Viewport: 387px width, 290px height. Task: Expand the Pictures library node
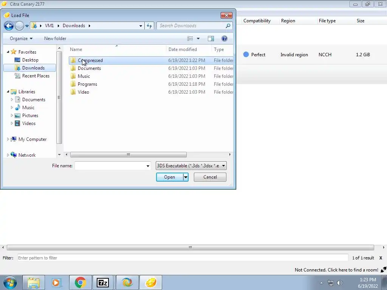12,116
